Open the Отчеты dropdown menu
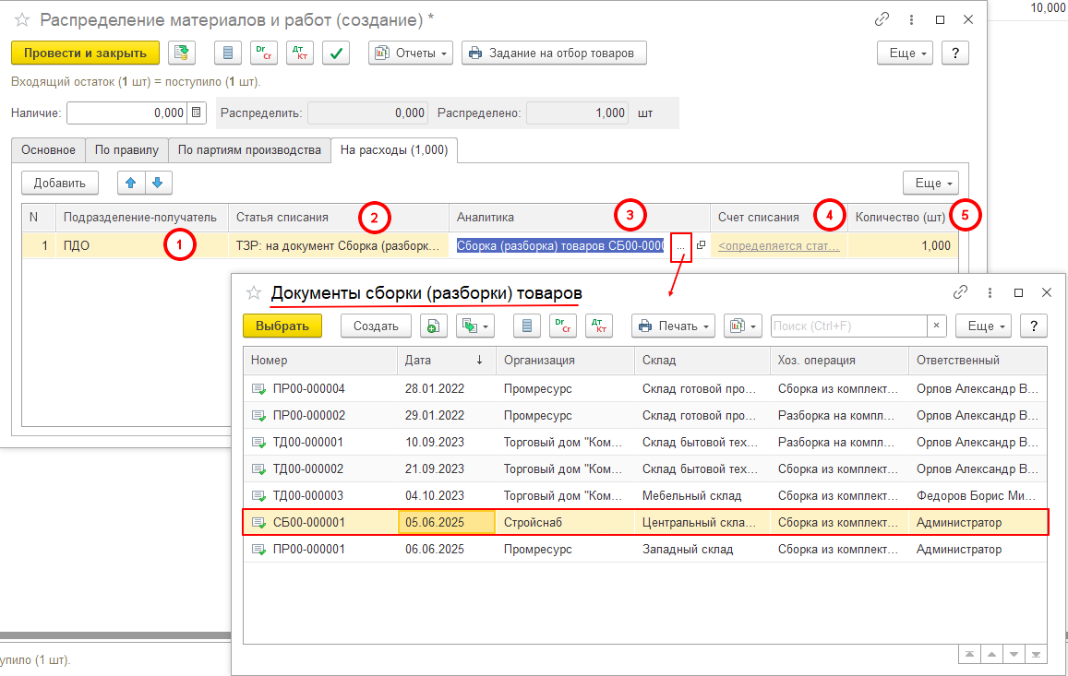The image size is (1068, 676). pos(411,53)
